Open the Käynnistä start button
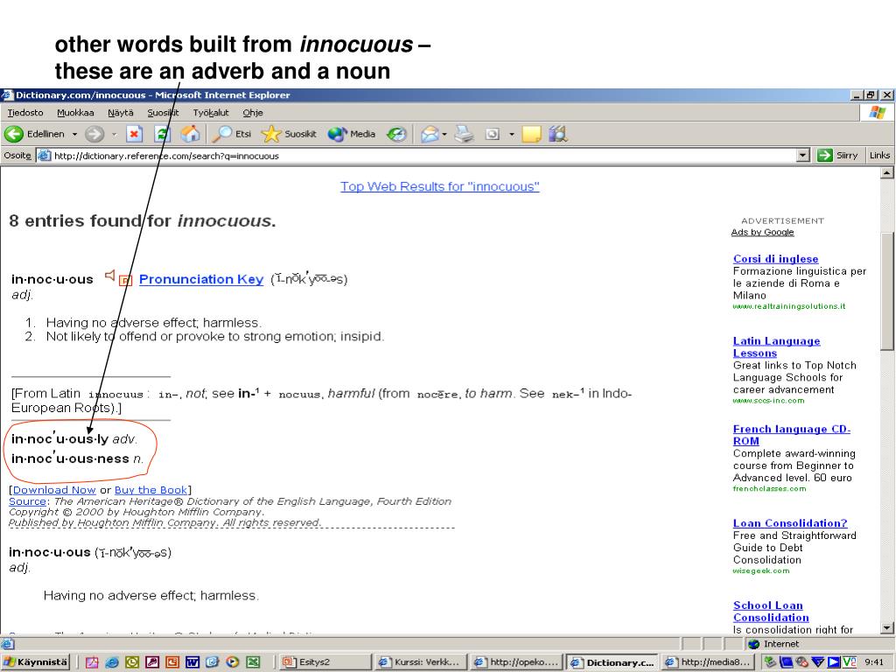 35,662
